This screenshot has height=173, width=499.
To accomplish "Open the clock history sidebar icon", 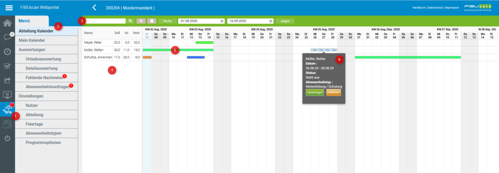I will coord(7,52).
